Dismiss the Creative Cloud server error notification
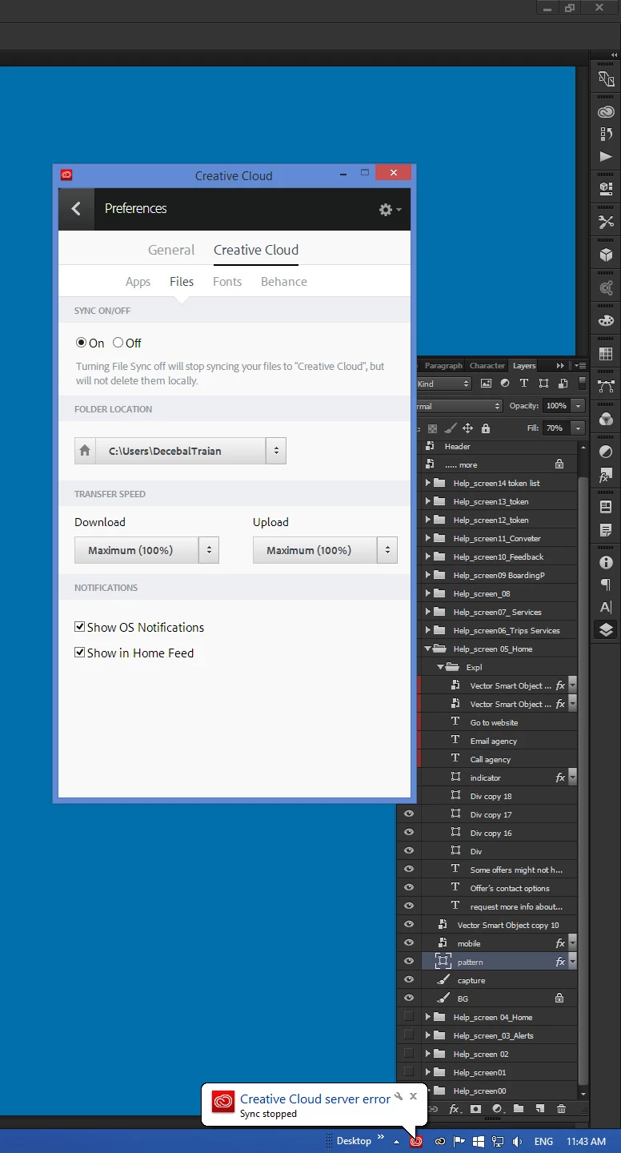The width and height of the screenshot is (621, 1153). (413, 1096)
